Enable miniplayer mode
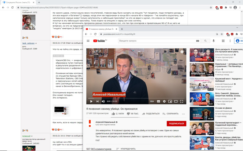 170,101
